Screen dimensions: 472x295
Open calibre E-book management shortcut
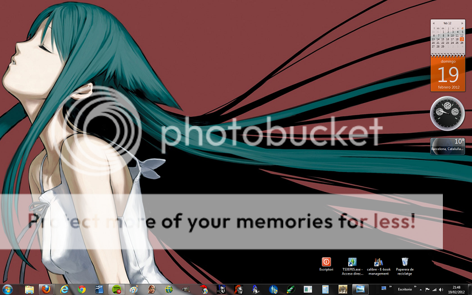point(379,262)
